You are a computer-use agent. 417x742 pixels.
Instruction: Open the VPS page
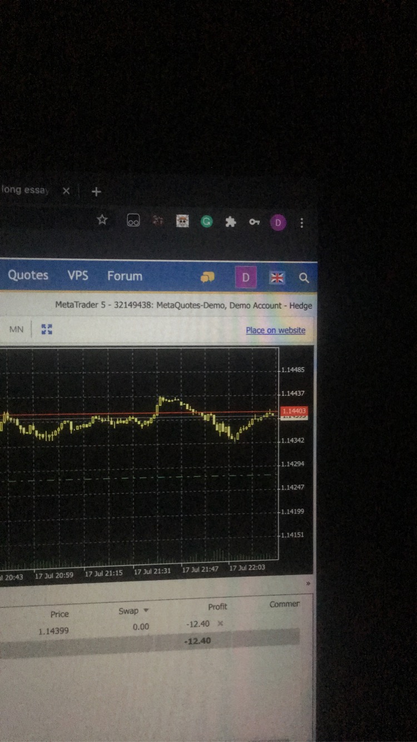[x=78, y=275]
